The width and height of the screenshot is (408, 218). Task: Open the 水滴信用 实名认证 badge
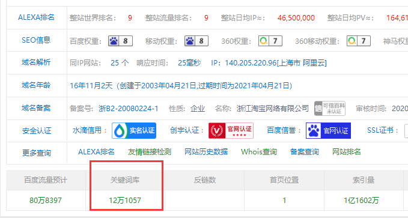[134, 130]
